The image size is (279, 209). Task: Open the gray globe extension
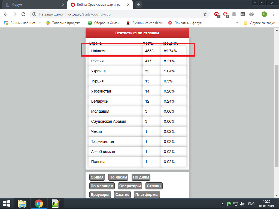pos(234,14)
